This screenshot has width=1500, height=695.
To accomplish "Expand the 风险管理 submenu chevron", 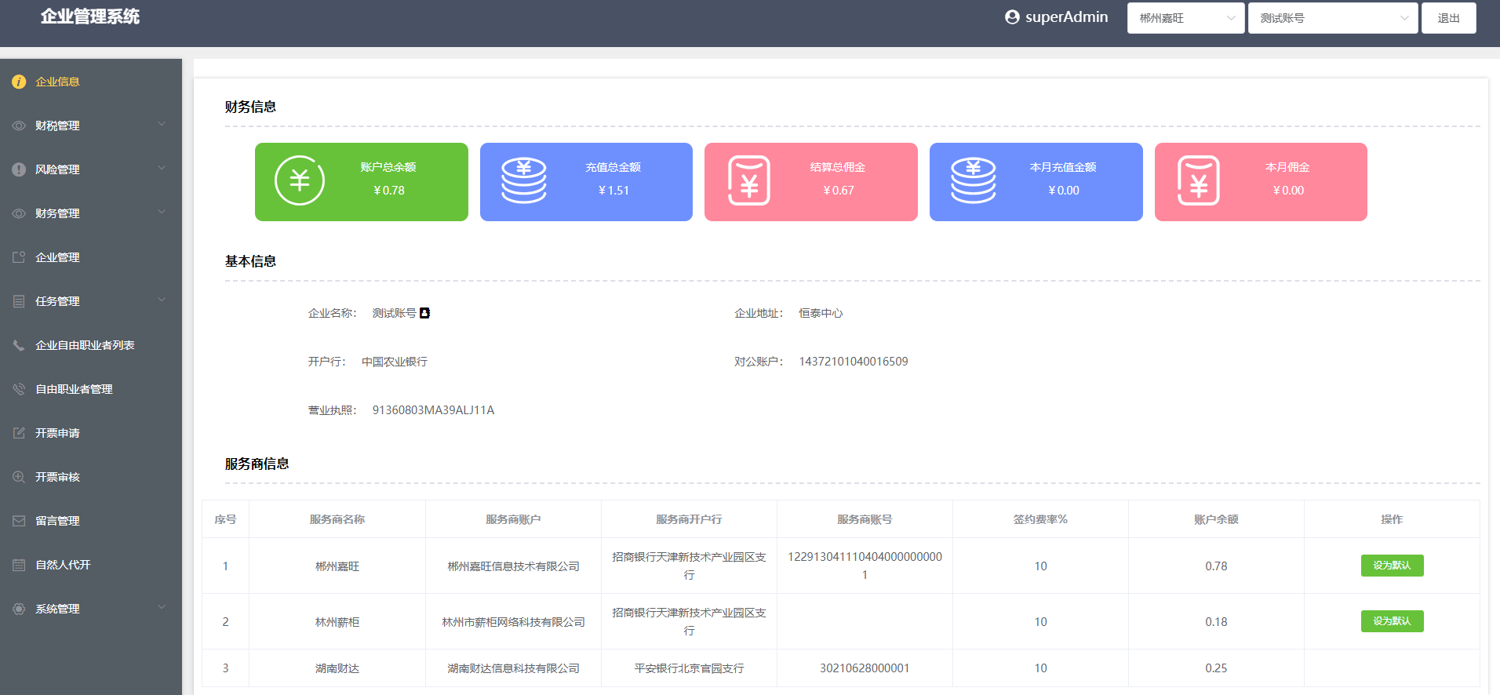I will 162,168.
